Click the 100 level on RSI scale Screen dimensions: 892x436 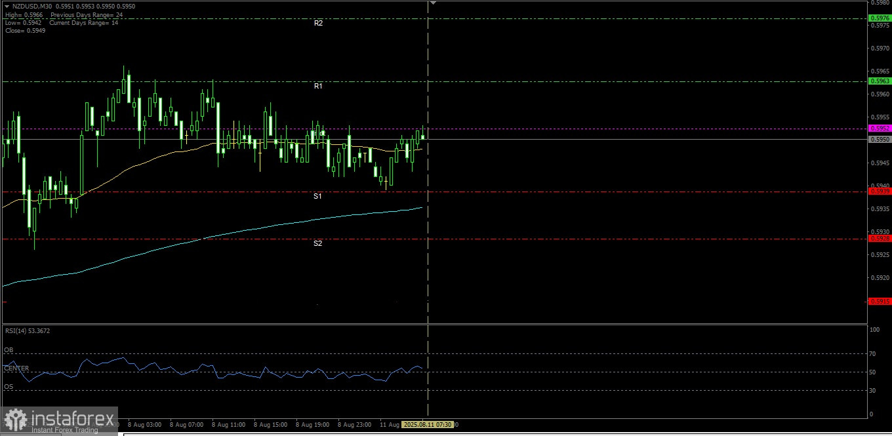874,330
